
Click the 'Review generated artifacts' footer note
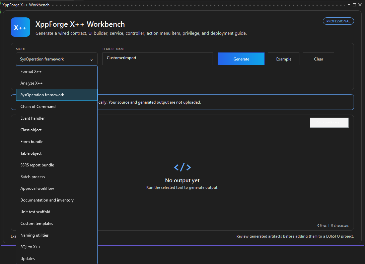295,236
